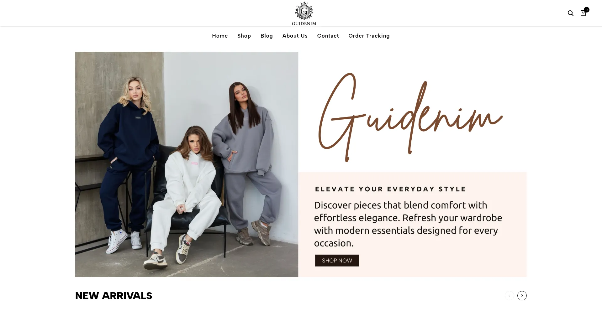Screen dimensions: 602x311
Task: Click the GUIDENIM wordmark under the crest
Action: click(x=304, y=23)
